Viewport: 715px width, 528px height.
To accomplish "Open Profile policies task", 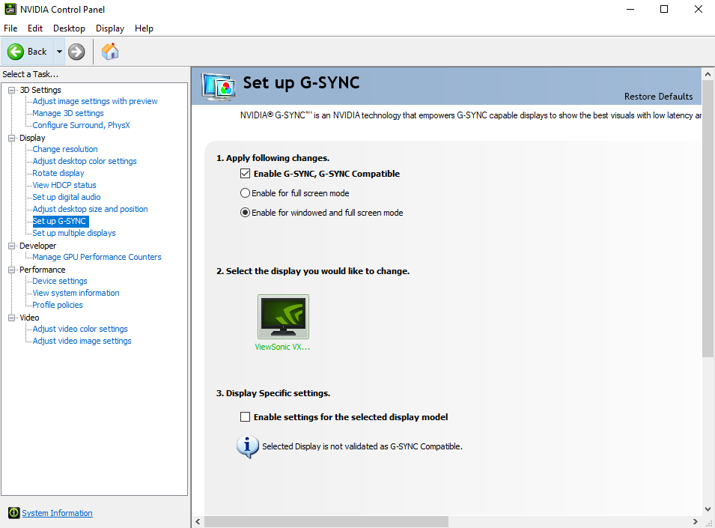I will point(58,305).
